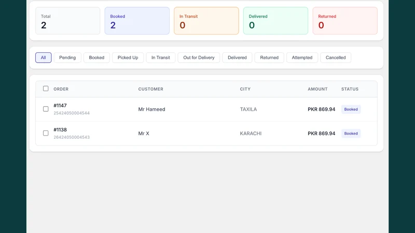Click the Total summary card
The height and width of the screenshot is (233, 415).
(x=68, y=21)
